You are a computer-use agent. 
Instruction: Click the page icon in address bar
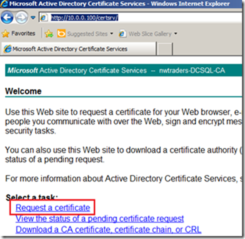click(44, 18)
